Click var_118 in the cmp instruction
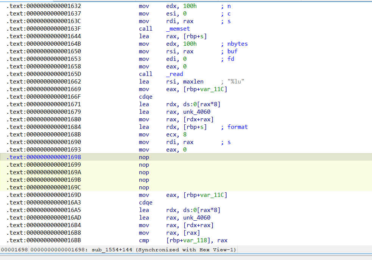 (195, 240)
